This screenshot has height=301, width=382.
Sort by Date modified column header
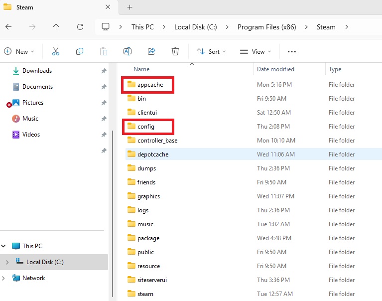275,69
